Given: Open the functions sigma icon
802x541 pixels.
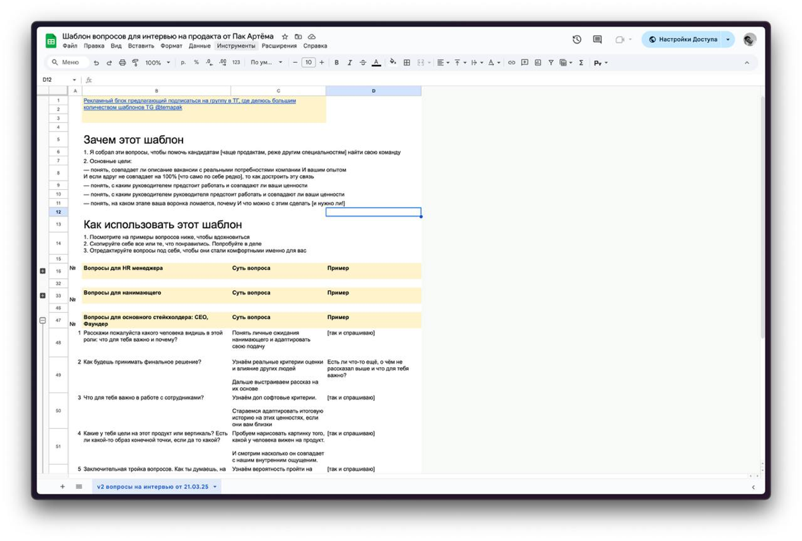Looking at the screenshot, I should (x=581, y=63).
